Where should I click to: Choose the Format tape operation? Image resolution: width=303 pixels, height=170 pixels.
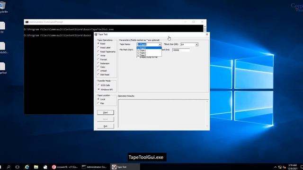pyautogui.click(x=102, y=59)
